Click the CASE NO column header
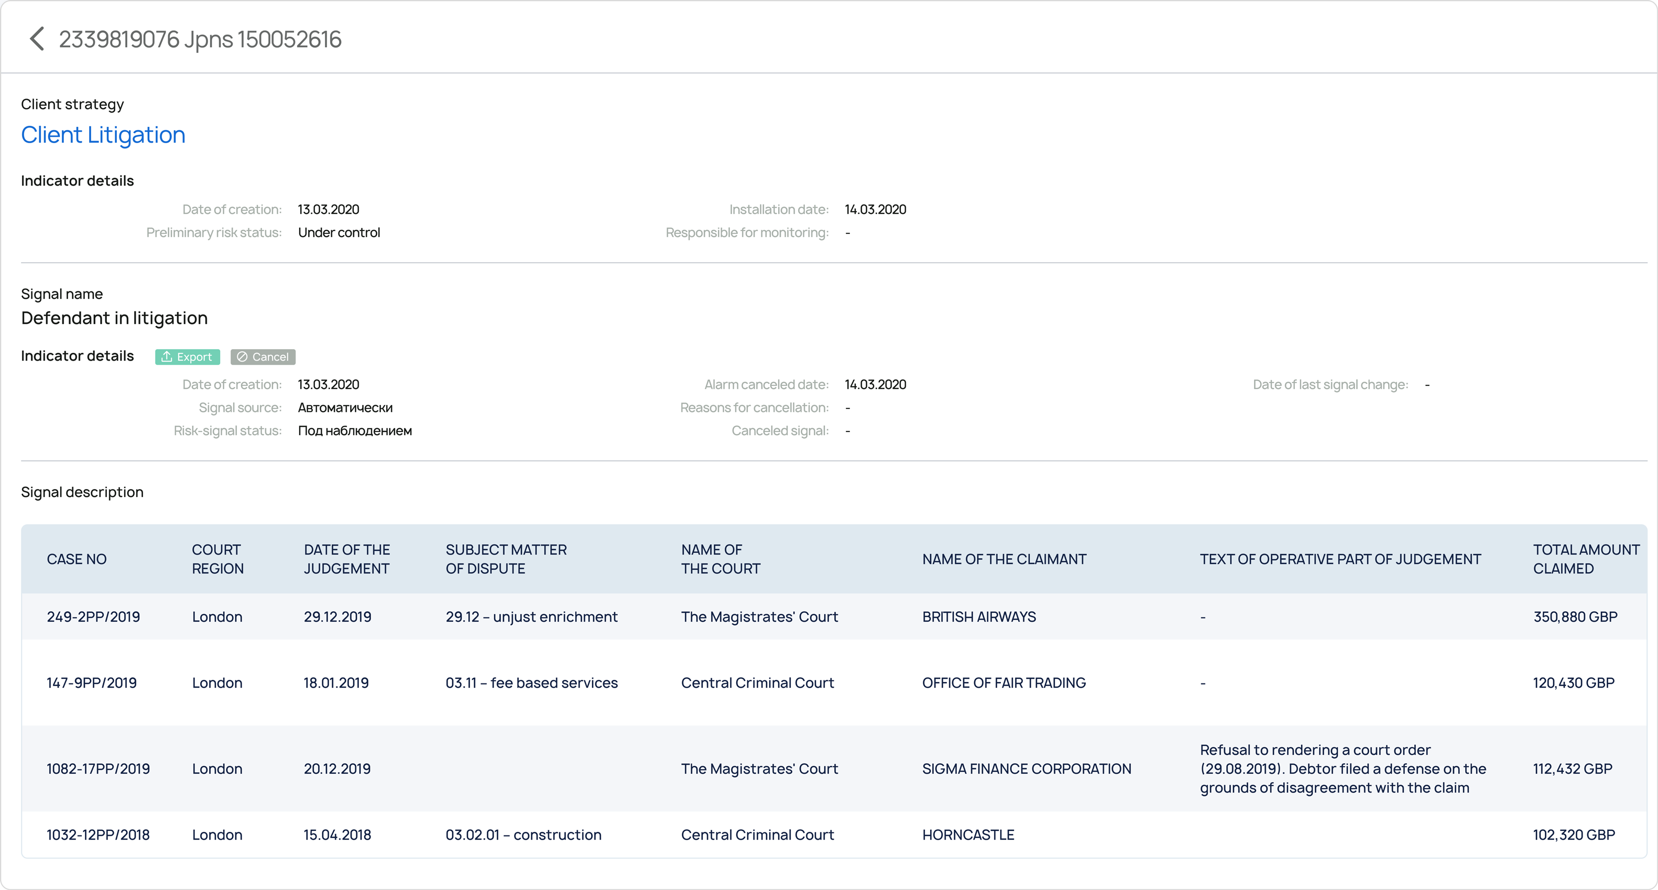The height and width of the screenshot is (890, 1658). click(x=77, y=559)
